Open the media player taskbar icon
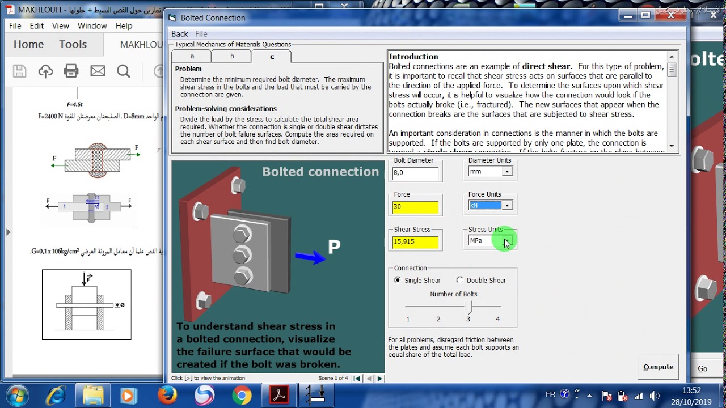 [x=128, y=395]
